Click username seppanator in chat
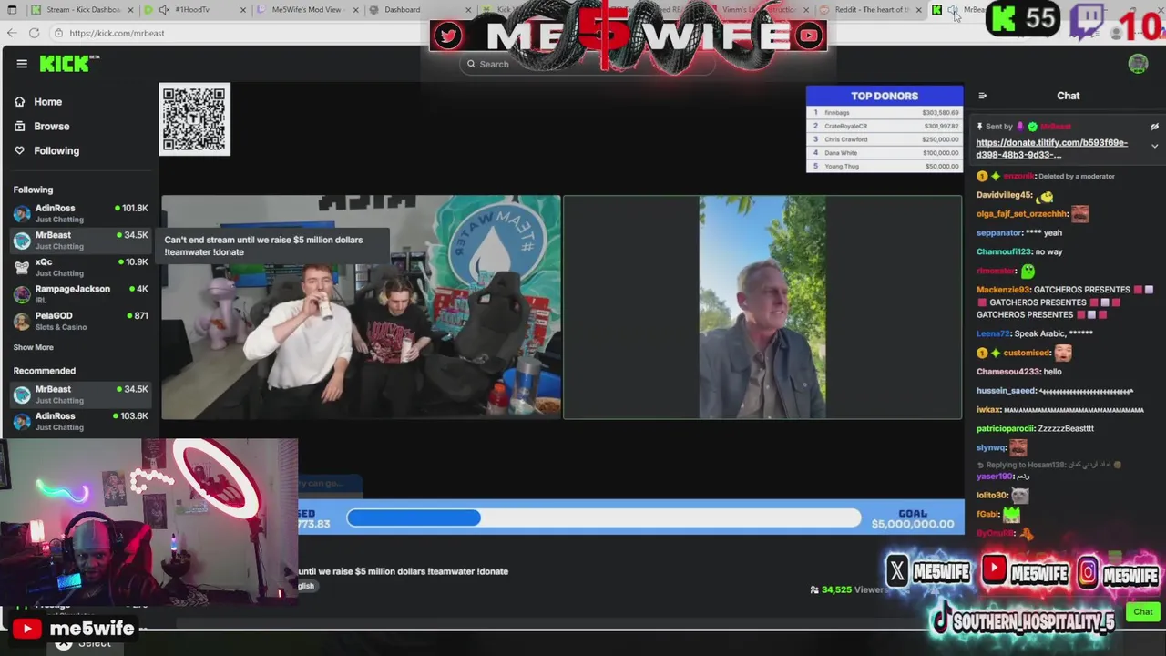The width and height of the screenshot is (1166, 656). pos(999,233)
